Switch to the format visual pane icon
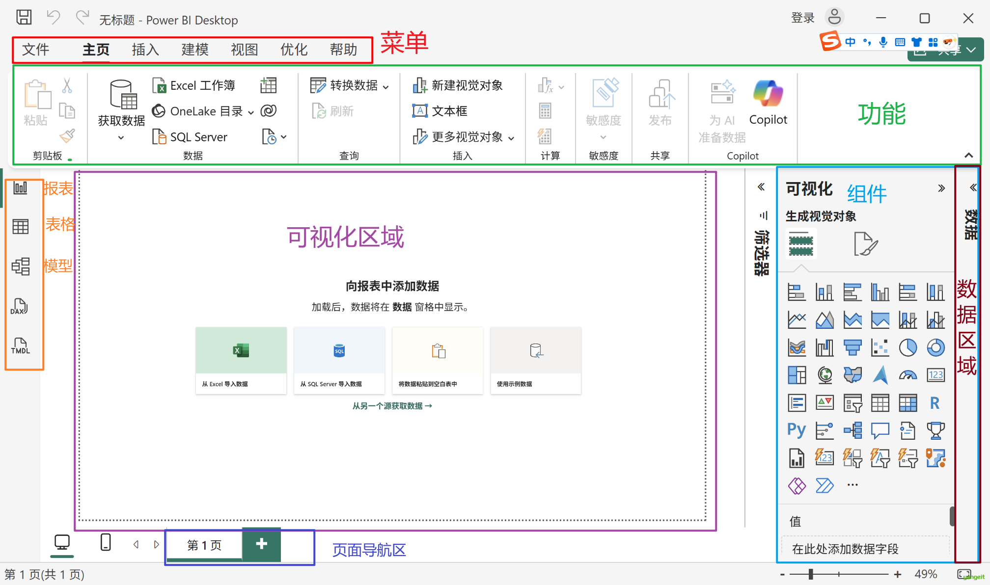 (865, 244)
